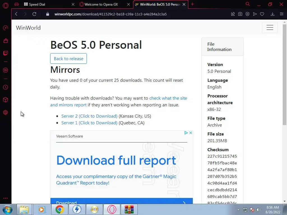
Task: Open GX Corner gamepad icon
Action: (17, 4)
